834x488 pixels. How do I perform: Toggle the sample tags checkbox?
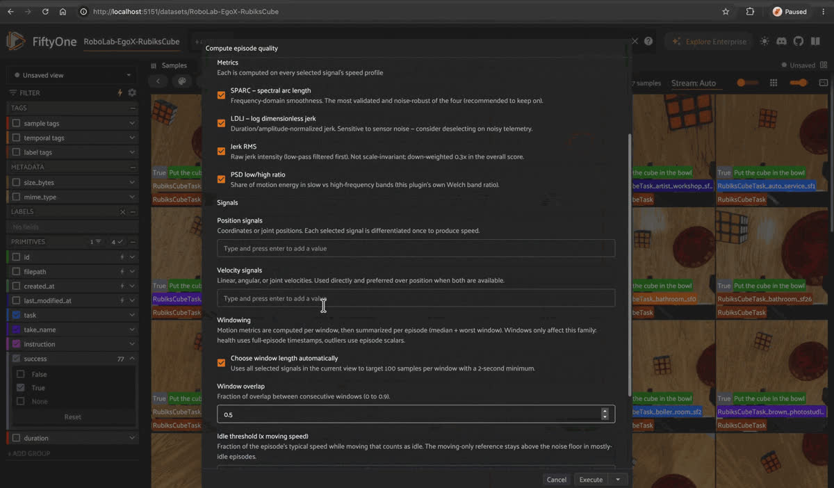pyautogui.click(x=17, y=123)
